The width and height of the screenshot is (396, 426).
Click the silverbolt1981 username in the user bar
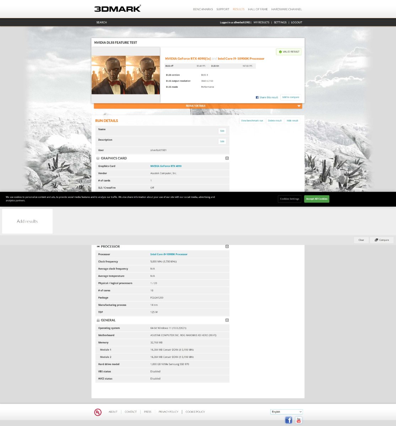pos(242,22)
